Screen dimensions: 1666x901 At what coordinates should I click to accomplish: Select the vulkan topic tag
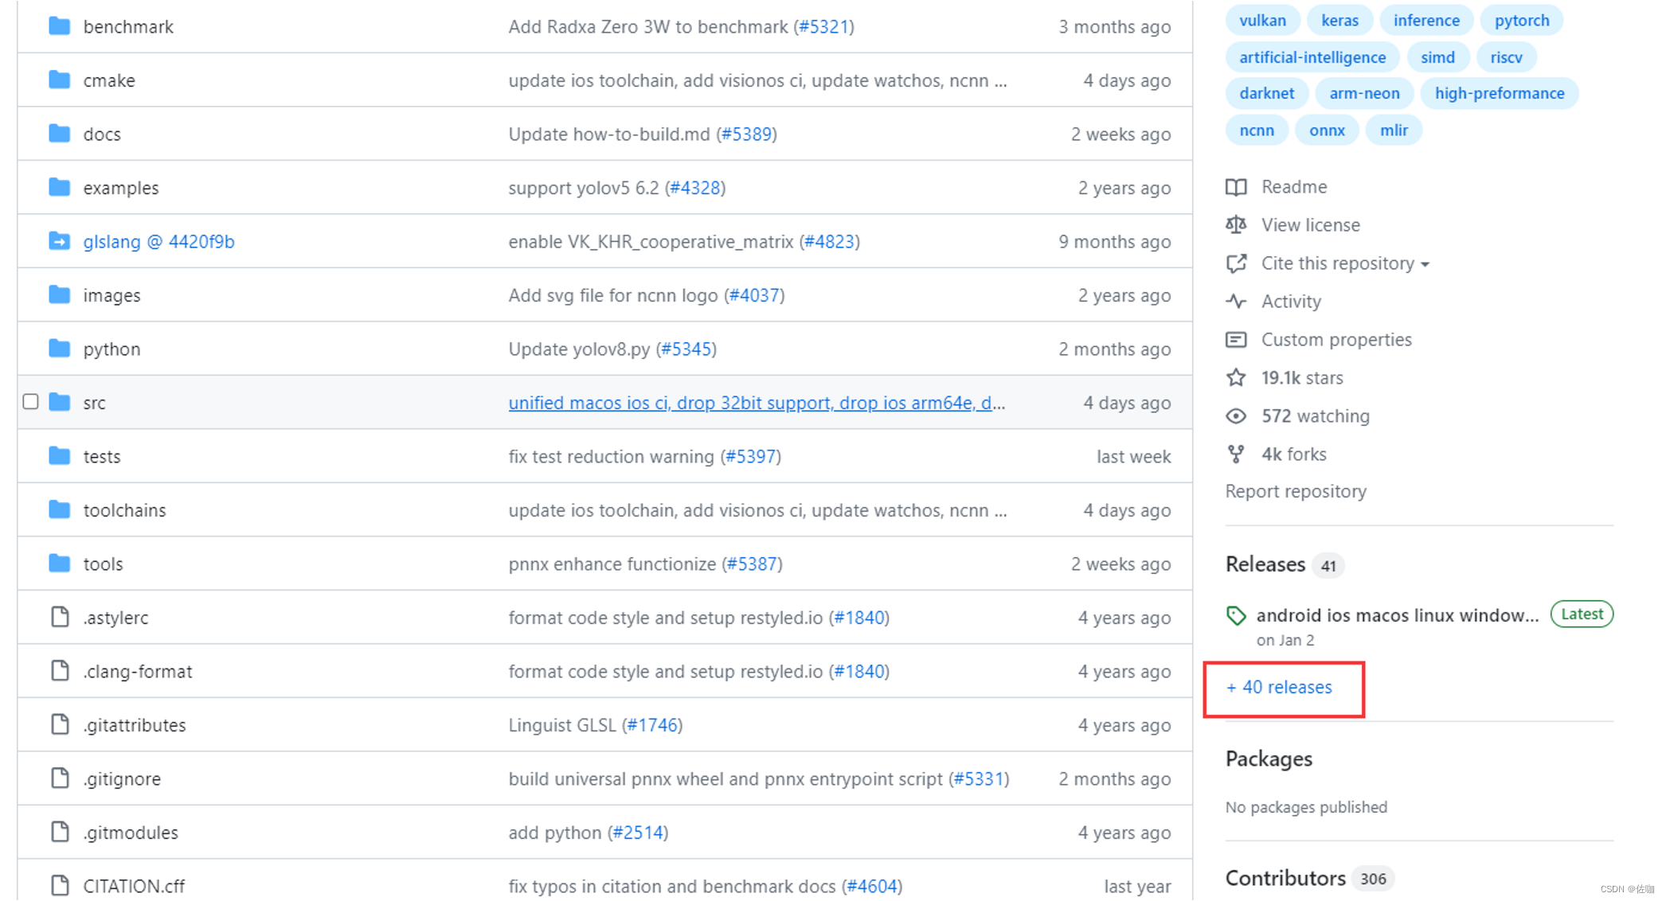click(1262, 21)
